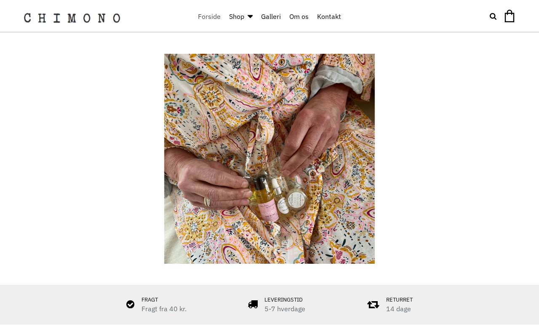Click the CHIMONO logo
The image size is (539, 336).
tap(72, 18)
